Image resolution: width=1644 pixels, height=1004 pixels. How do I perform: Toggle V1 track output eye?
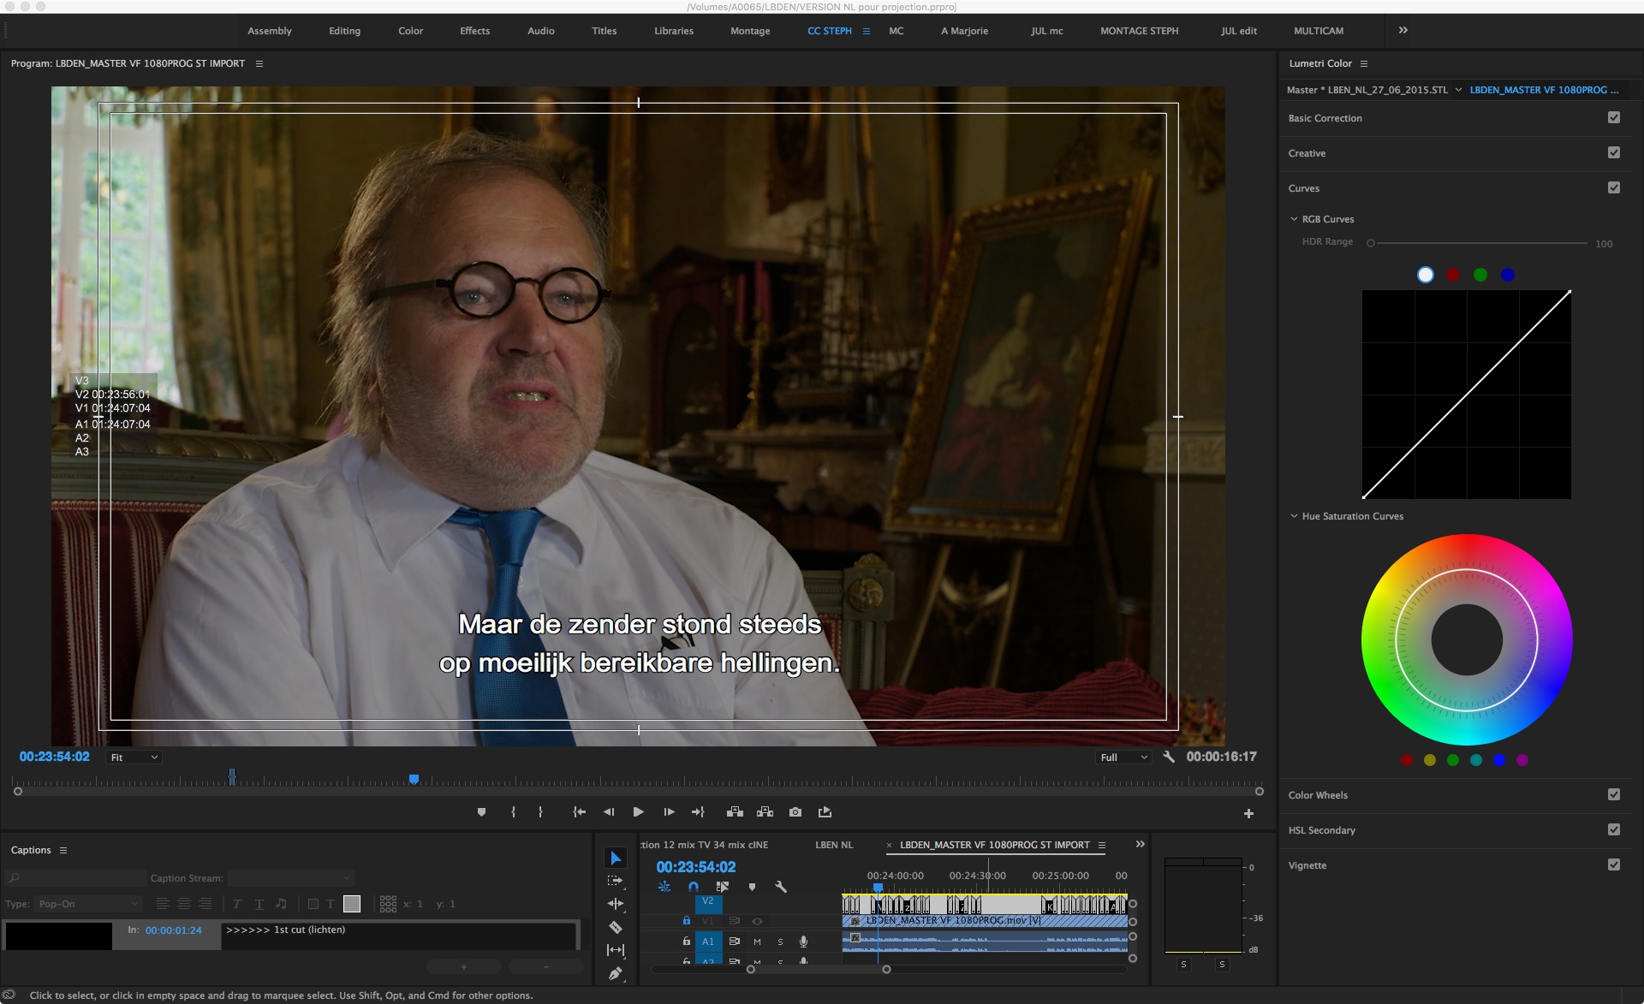pos(757,921)
